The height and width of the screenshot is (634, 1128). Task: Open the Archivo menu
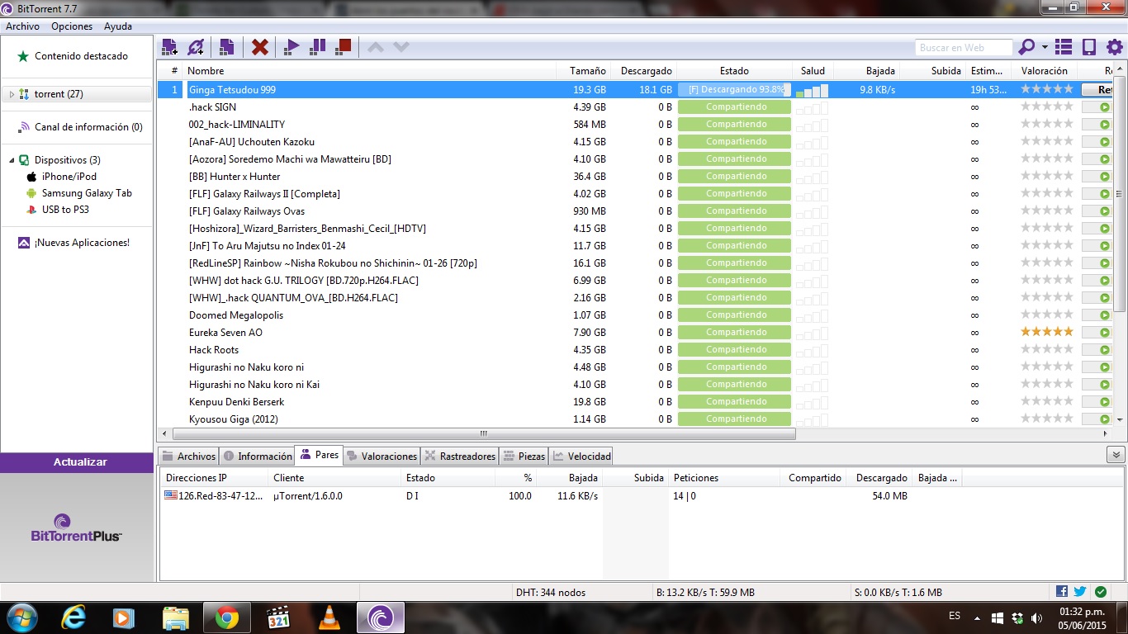(22, 26)
